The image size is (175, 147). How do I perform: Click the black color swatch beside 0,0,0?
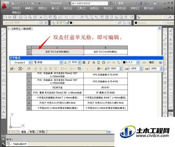point(124,62)
